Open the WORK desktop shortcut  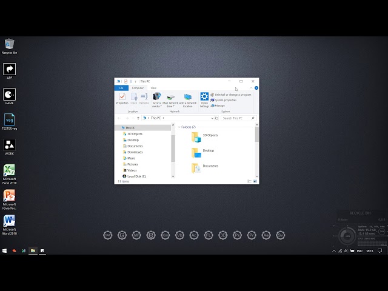pyautogui.click(x=10, y=147)
